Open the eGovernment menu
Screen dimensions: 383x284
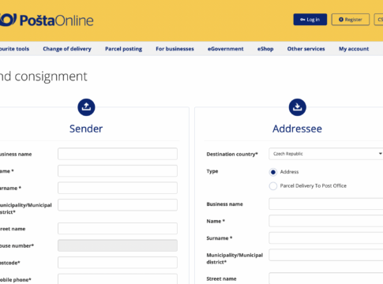tap(226, 49)
